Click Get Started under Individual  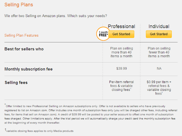tap(159, 34)
